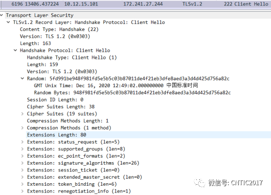Expand the ec_point_formats extension

pos(23,156)
